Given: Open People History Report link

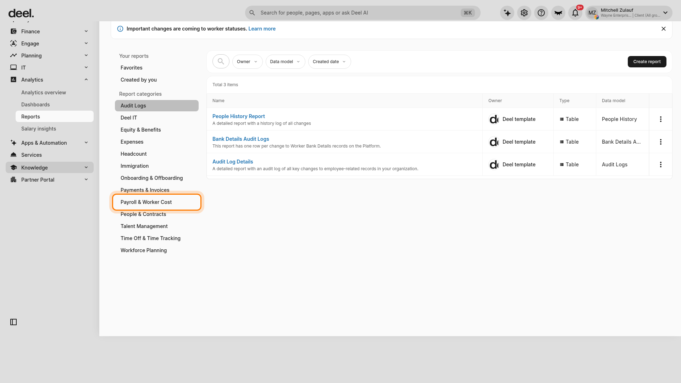Looking at the screenshot, I should tap(239, 116).
